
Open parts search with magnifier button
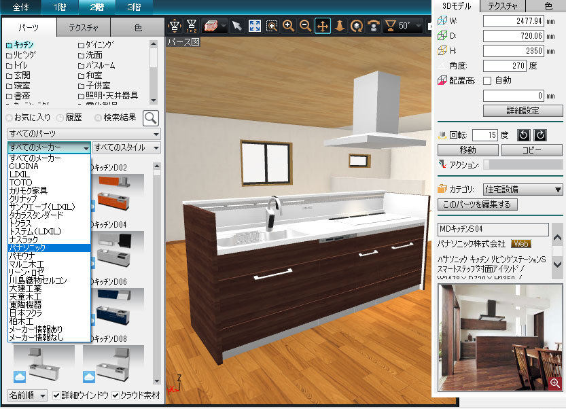[x=149, y=118]
